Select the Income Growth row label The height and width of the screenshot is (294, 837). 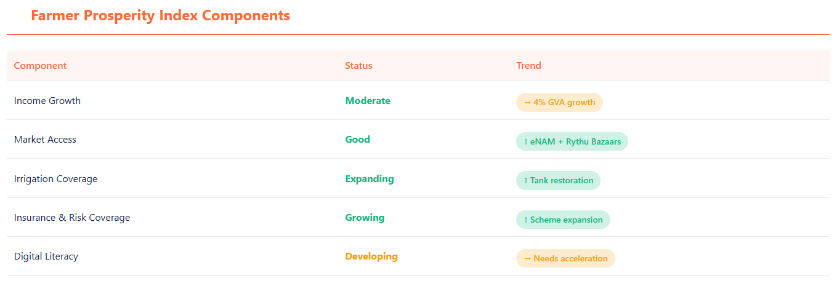click(47, 101)
